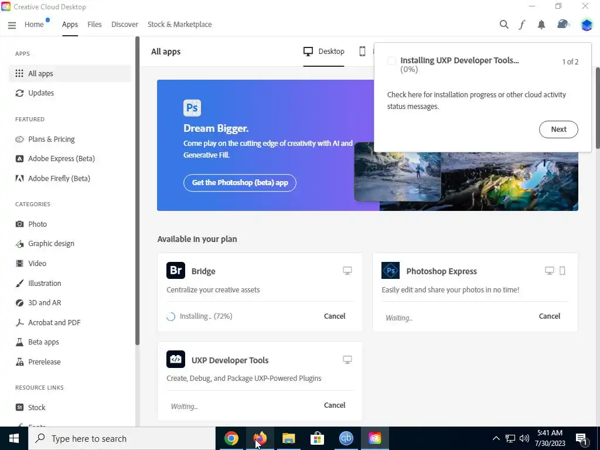Screen dimensions: 600x450
Task: Click the Ps icon in the banner
Action: click(x=192, y=108)
